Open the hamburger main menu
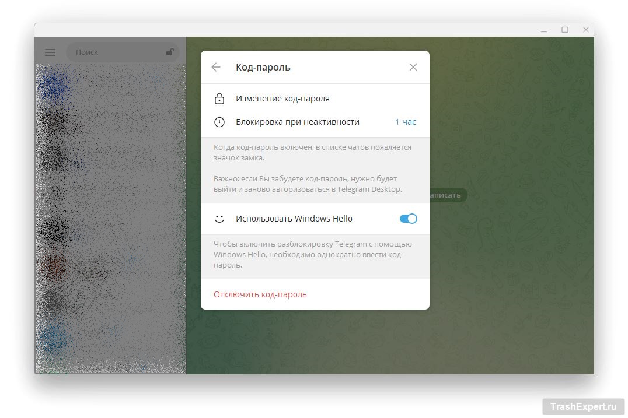 tap(50, 52)
